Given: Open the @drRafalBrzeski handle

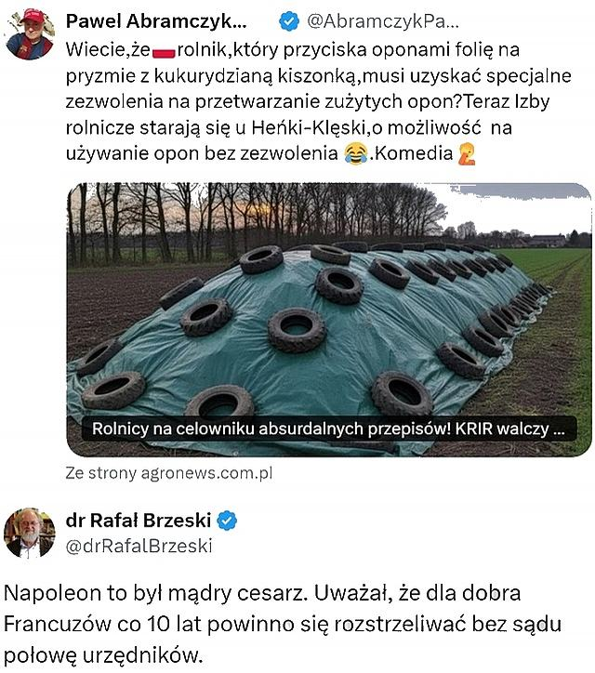Looking at the screenshot, I should pyautogui.click(x=139, y=546).
